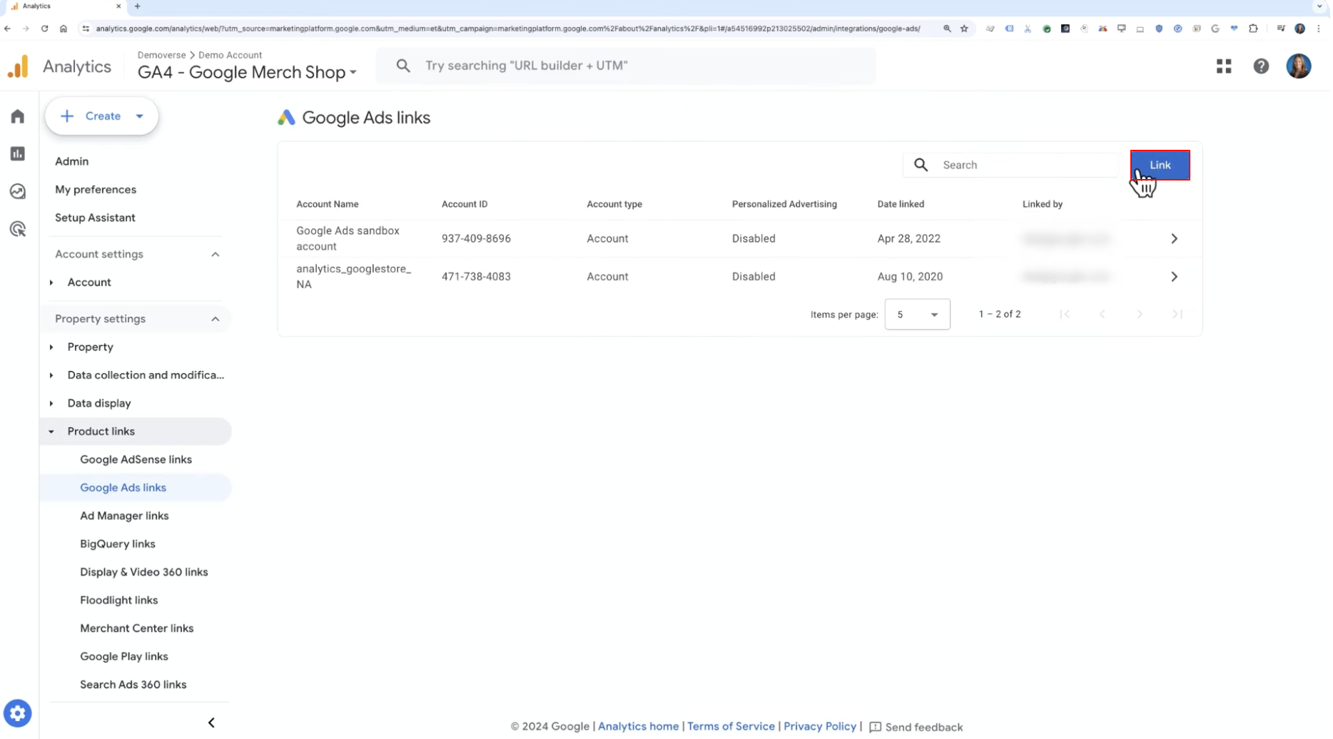Open the Google Ads sandbox account row arrow
This screenshot has height=739, width=1333.
coord(1175,239)
